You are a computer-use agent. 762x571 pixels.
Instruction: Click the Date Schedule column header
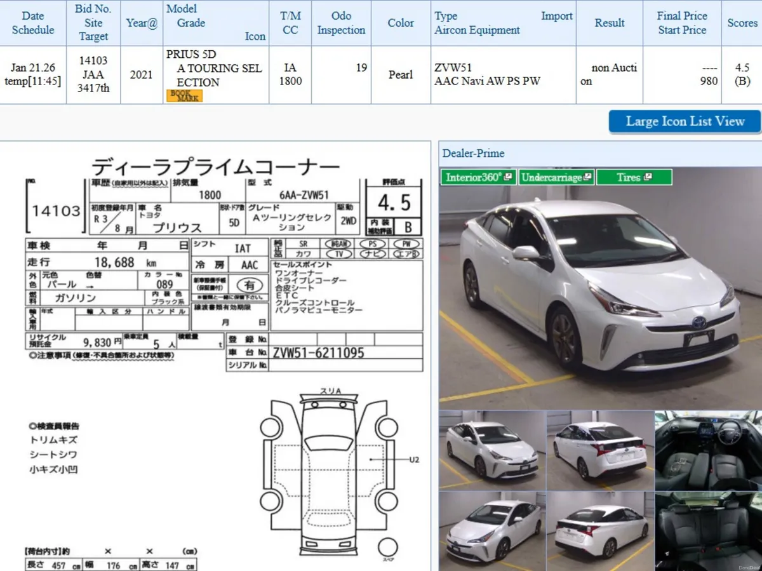tap(33, 23)
